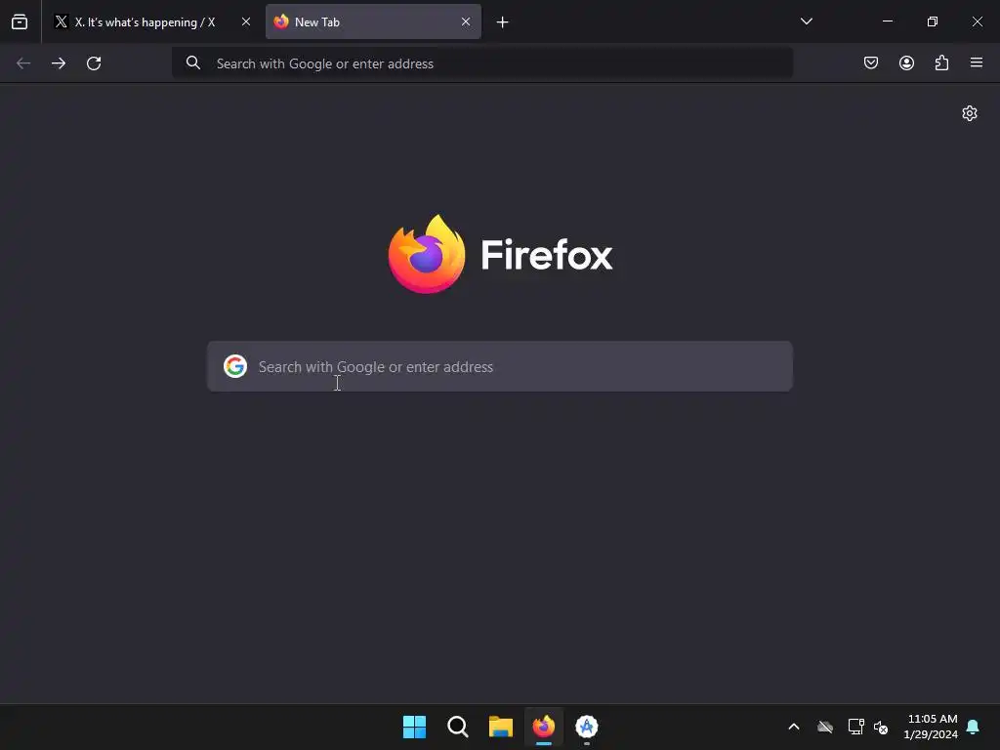Image resolution: width=1000 pixels, height=750 pixels.
Task: Close the X. It's what's happening tab
Action: point(245,21)
